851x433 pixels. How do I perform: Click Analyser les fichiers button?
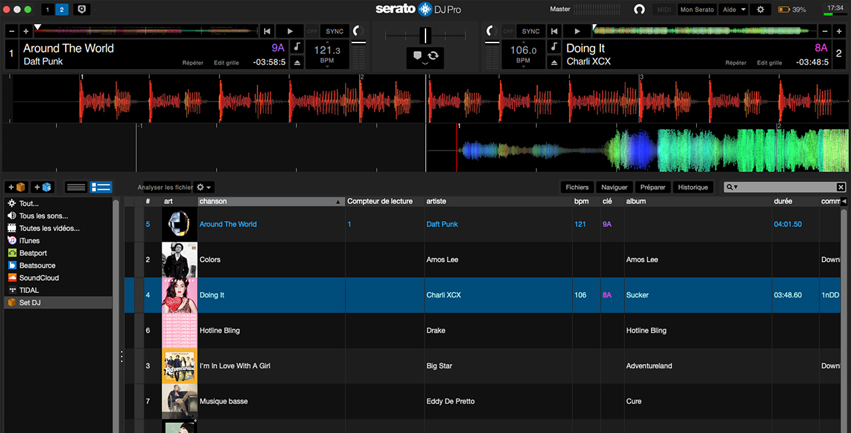pos(166,187)
